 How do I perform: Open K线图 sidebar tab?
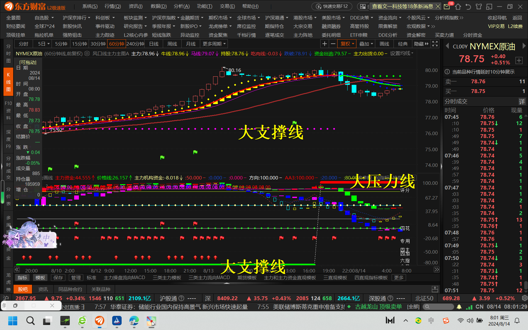(x=8, y=82)
